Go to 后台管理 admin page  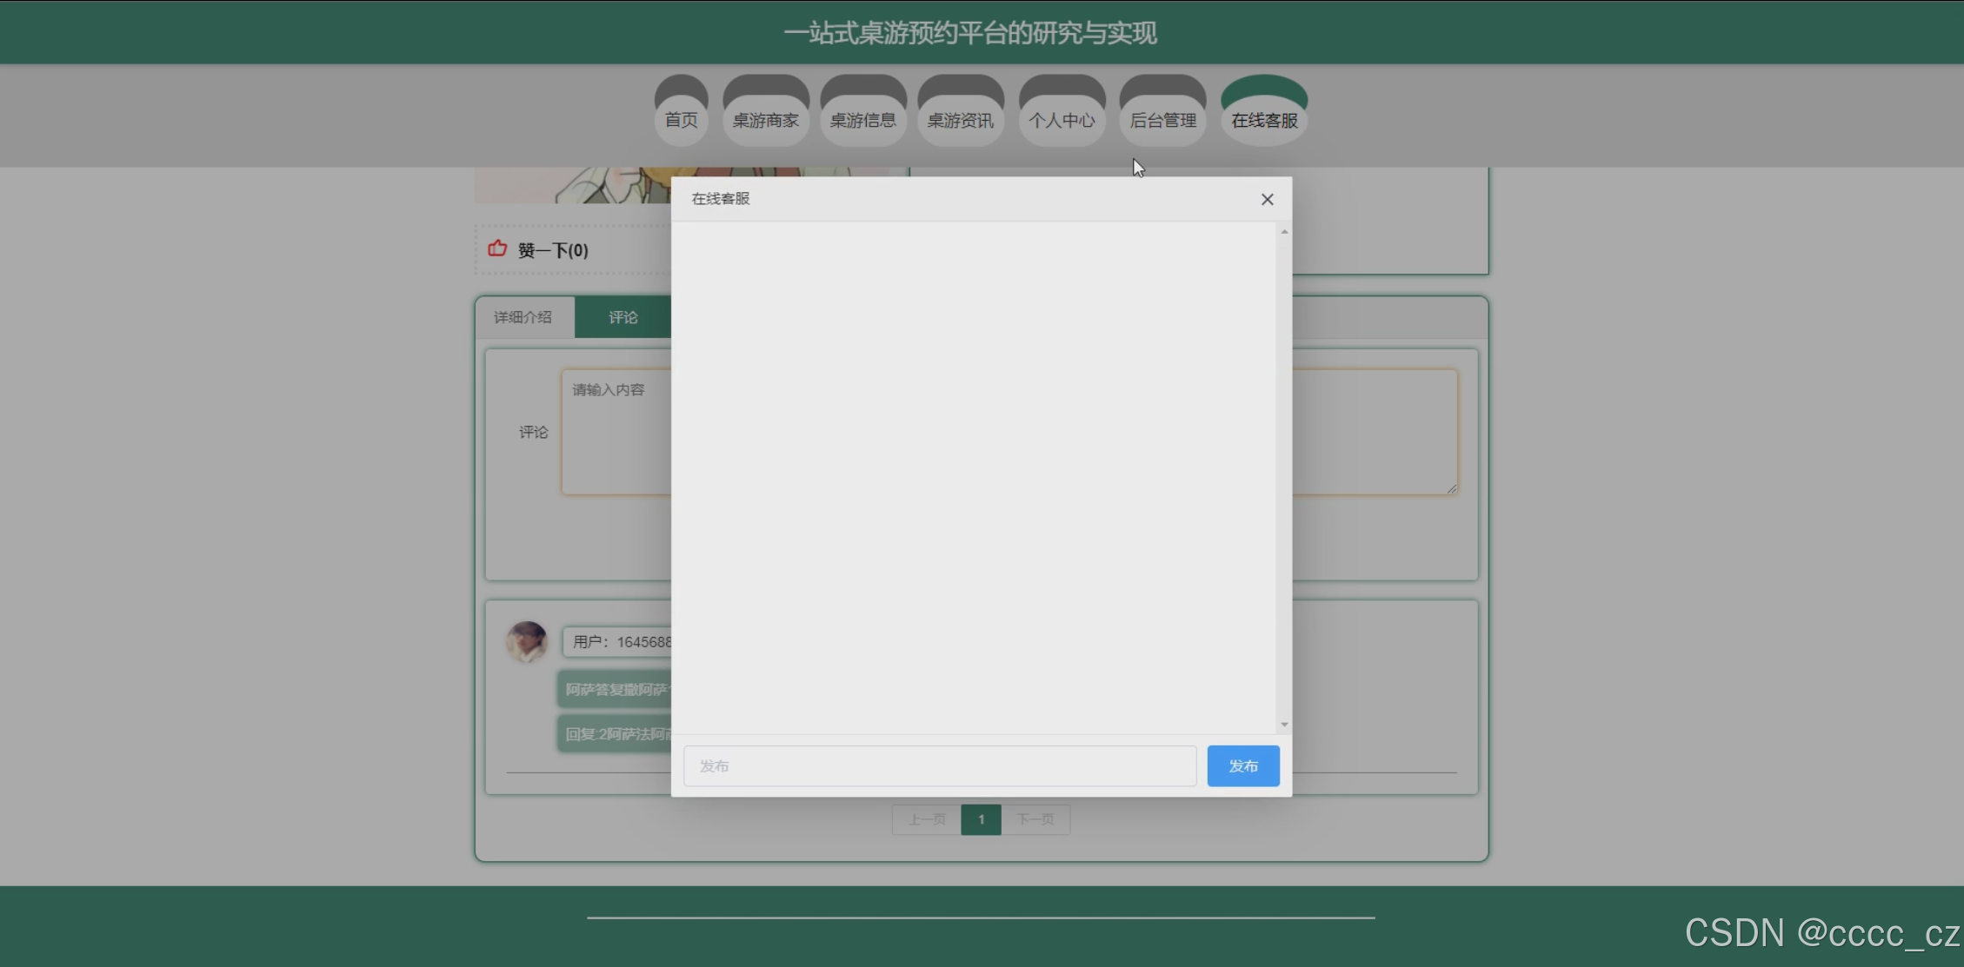pyautogui.click(x=1162, y=120)
